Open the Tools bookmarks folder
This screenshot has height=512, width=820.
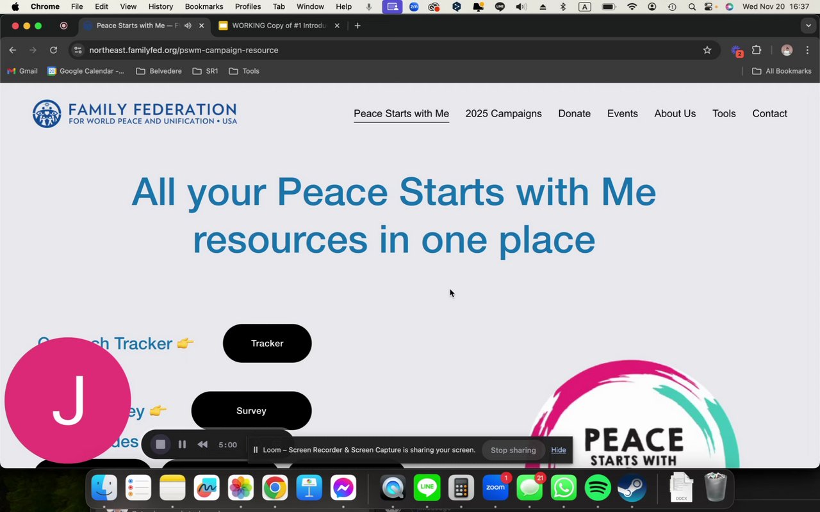point(244,71)
